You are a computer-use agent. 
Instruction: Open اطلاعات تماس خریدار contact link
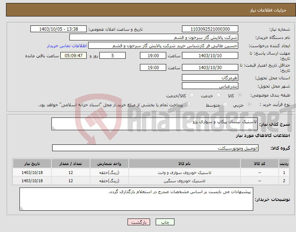pyautogui.click(x=67, y=46)
